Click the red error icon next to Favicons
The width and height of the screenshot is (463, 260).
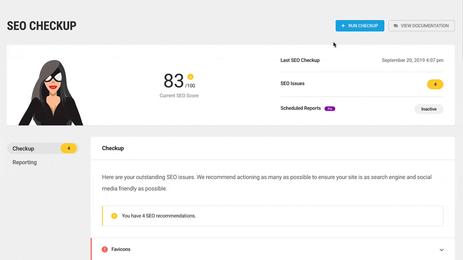(105, 249)
